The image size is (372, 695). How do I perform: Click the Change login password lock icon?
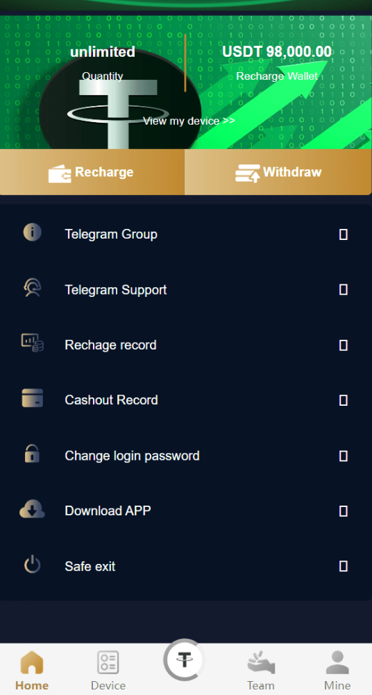(32, 454)
